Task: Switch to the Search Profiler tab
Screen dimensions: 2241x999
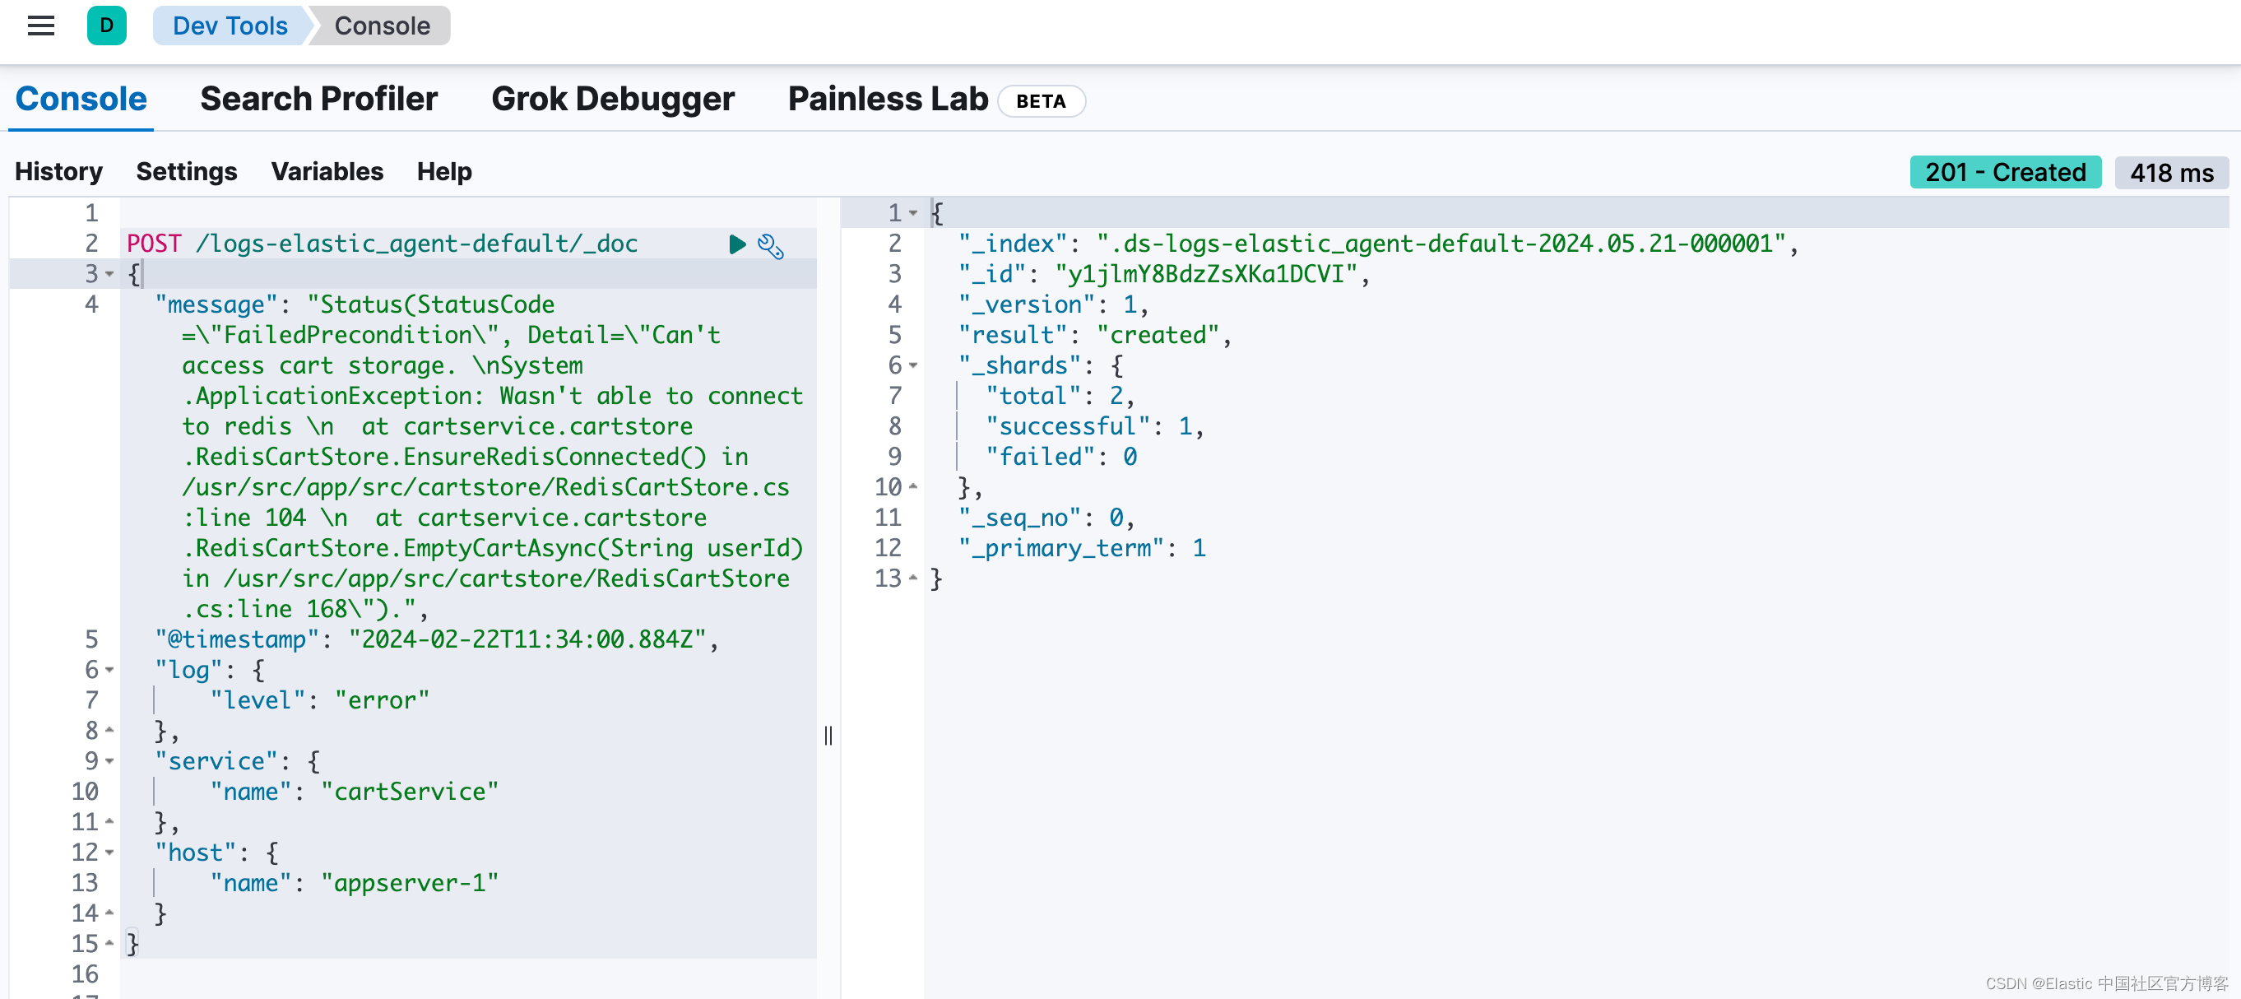Action: pyautogui.click(x=318, y=100)
